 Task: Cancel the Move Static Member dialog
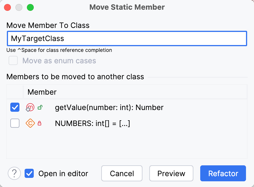click(122, 173)
